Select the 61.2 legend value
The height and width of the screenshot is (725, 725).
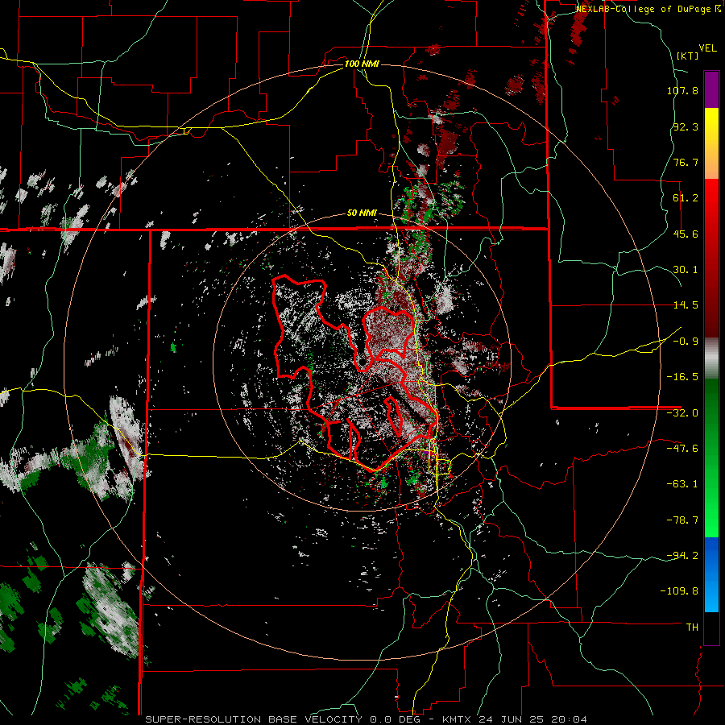point(686,198)
